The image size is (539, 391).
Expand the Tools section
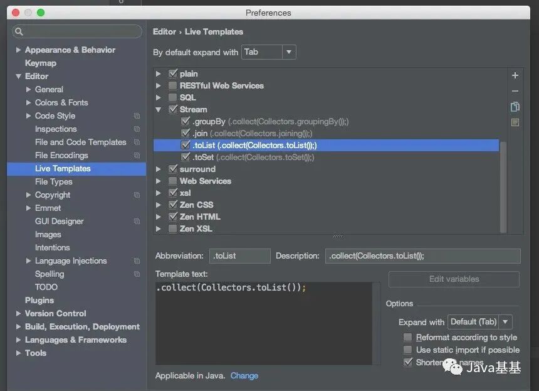click(18, 353)
